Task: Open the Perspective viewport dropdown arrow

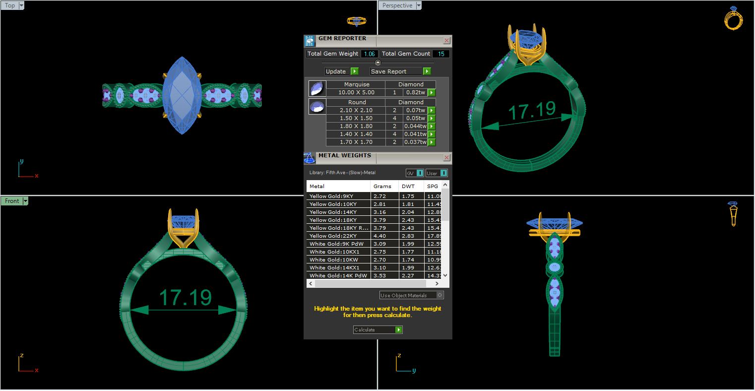Action: pyautogui.click(x=419, y=5)
